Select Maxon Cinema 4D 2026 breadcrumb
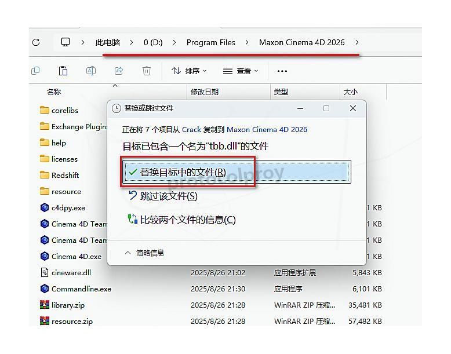 tap(301, 42)
